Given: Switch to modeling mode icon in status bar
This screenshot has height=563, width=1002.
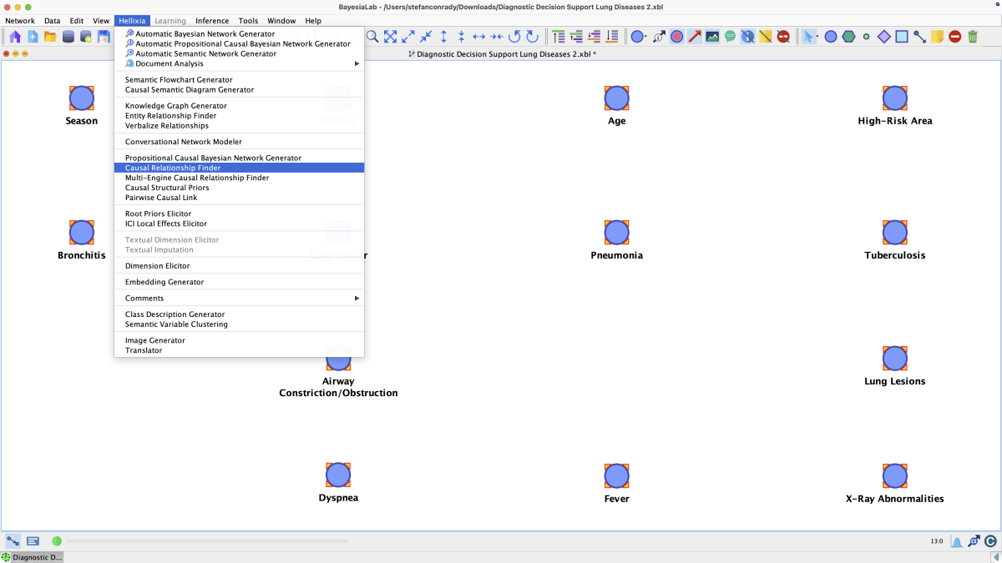Looking at the screenshot, I should 13,541.
